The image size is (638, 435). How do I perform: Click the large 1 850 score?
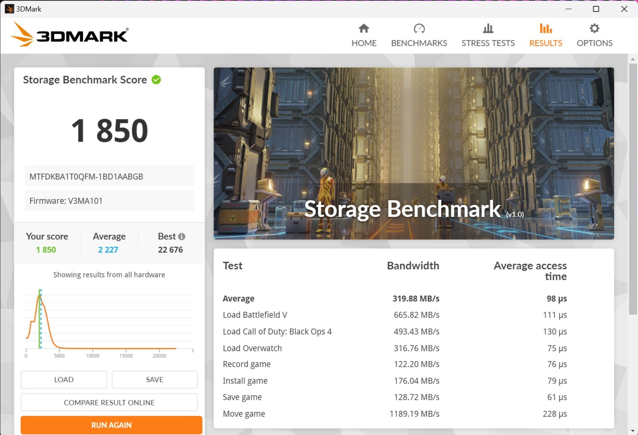coord(109,130)
